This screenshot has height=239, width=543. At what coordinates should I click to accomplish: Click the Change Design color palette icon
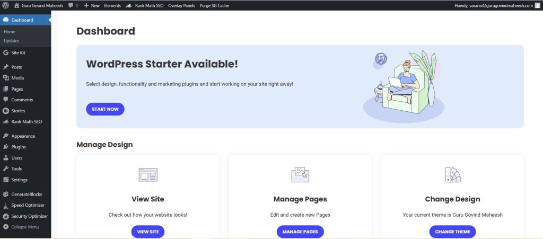click(453, 175)
